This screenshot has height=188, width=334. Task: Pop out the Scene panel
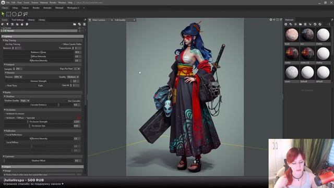(x=85, y=20)
